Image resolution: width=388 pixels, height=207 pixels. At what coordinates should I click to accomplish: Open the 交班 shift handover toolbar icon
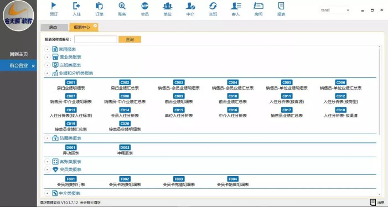click(x=213, y=9)
